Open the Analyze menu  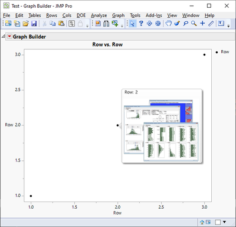pos(99,15)
